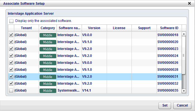This screenshot has height=111, width=195.
Task: Click the vertical scrollbar thumb
Action: click(x=184, y=55)
